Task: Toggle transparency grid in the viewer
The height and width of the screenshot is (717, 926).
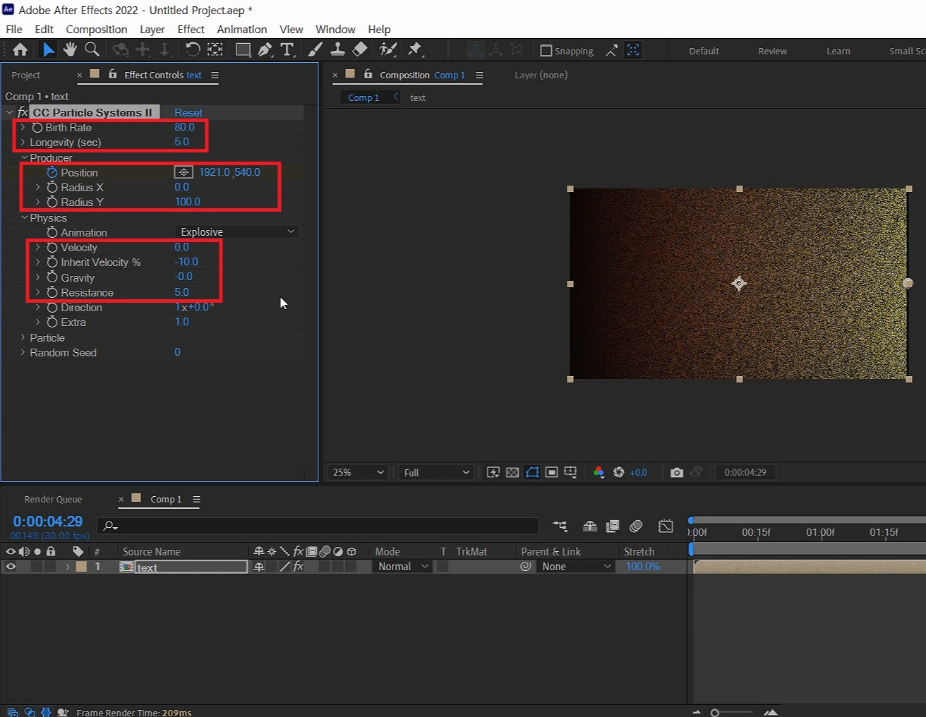Action: (x=512, y=472)
